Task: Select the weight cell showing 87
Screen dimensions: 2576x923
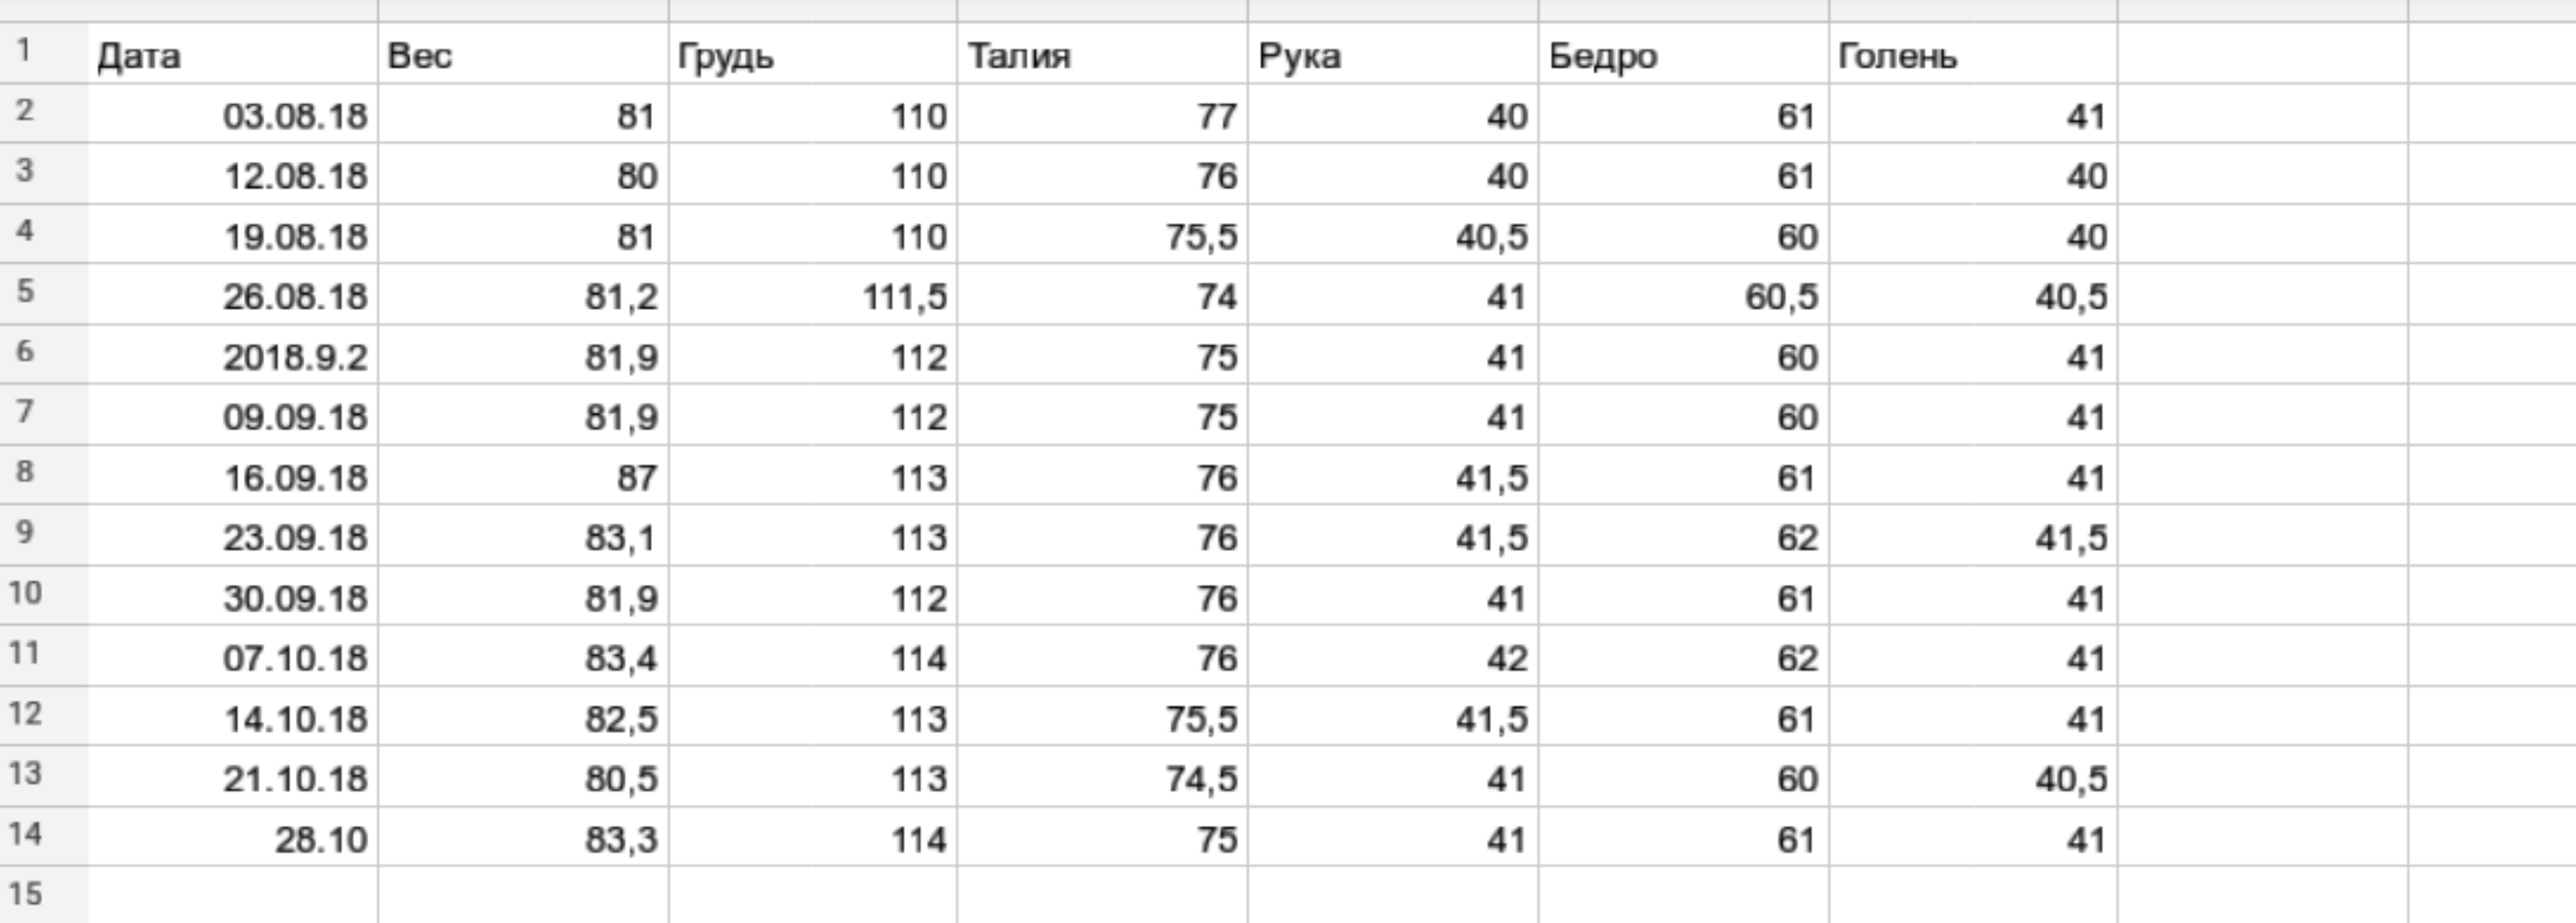Action: [x=522, y=478]
